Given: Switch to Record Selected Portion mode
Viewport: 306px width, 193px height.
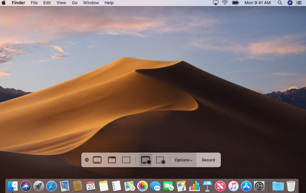Looking at the screenshot, I should [160, 160].
